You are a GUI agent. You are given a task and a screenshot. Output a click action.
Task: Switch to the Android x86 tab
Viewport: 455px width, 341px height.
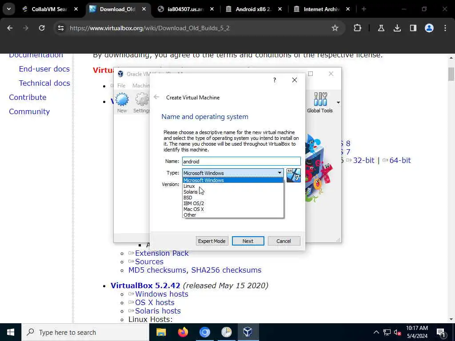coord(254,9)
